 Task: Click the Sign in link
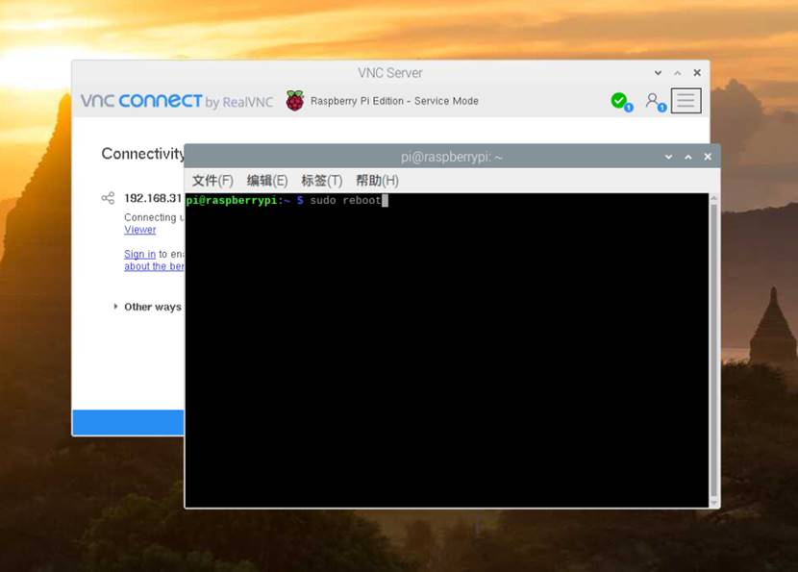[140, 254]
